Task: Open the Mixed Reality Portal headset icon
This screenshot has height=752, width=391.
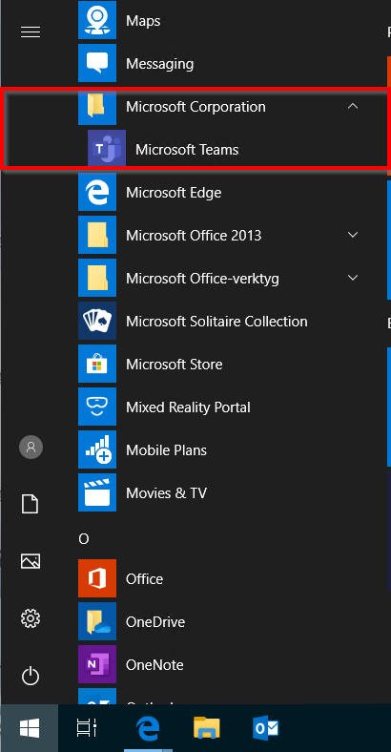Action: point(97,407)
